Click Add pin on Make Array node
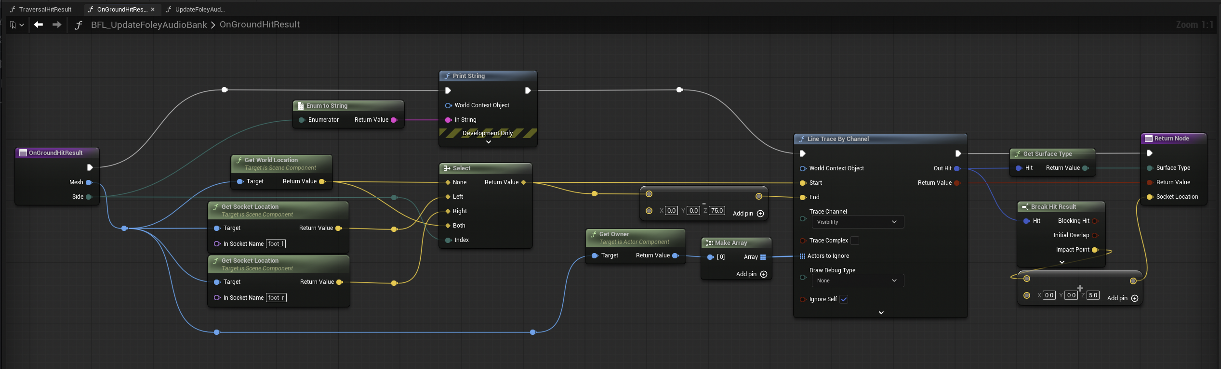The width and height of the screenshot is (1221, 369). pos(752,274)
